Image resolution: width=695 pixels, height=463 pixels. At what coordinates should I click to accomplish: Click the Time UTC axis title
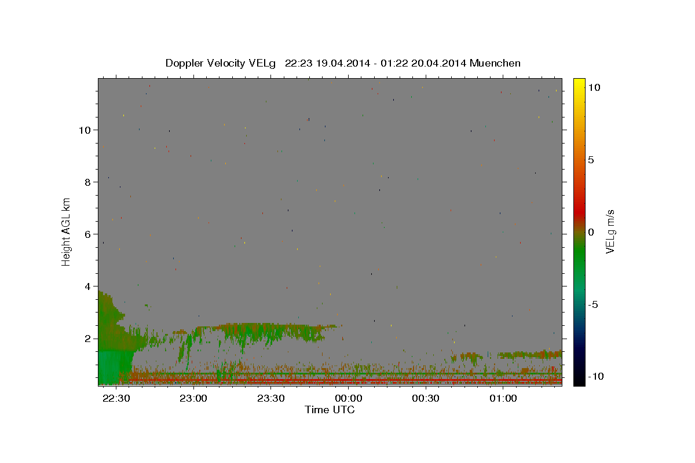(330, 410)
